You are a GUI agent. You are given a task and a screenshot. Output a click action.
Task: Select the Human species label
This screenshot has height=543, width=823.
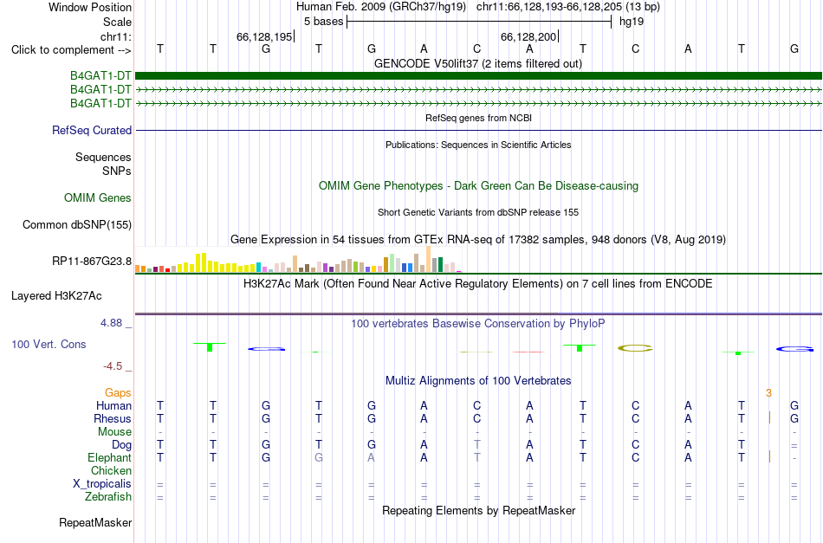[113, 405]
